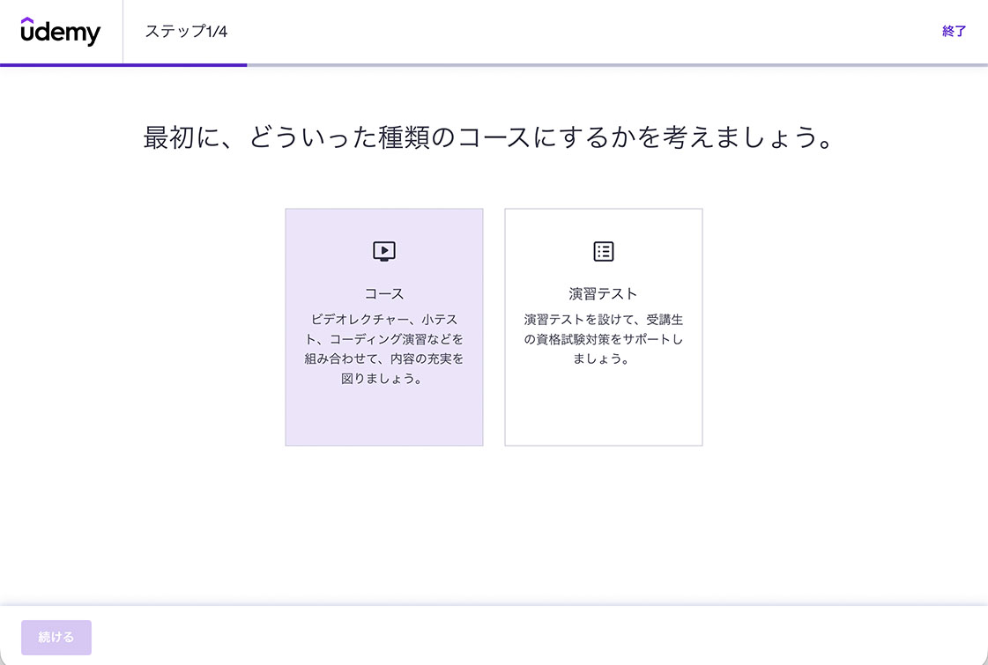Click the 演習テスト title text
Image resolution: width=988 pixels, height=665 pixels.
[x=604, y=294]
